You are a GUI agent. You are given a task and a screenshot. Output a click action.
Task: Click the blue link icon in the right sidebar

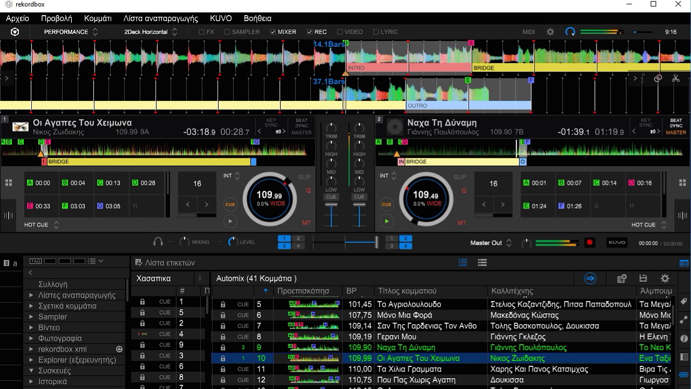pyautogui.click(x=683, y=374)
